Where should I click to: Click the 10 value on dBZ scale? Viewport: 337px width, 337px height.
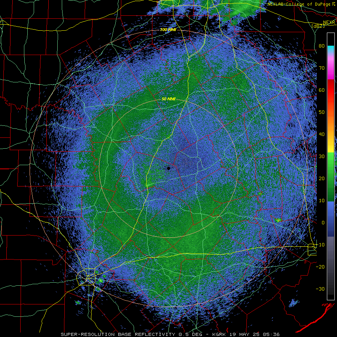point(322,201)
